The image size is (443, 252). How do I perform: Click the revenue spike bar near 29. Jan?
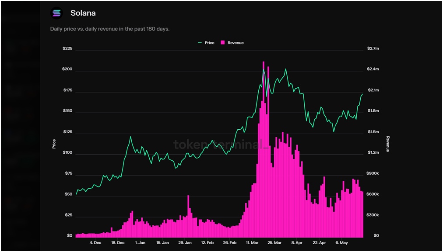pyautogui.click(x=188, y=216)
